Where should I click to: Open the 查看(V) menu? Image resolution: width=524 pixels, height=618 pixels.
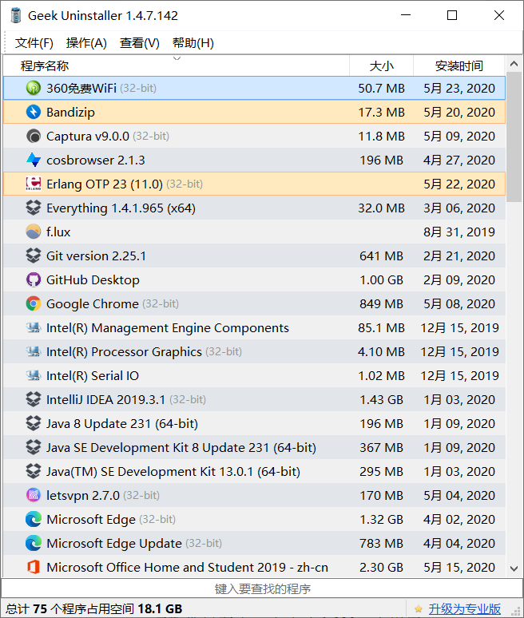pyautogui.click(x=140, y=42)
